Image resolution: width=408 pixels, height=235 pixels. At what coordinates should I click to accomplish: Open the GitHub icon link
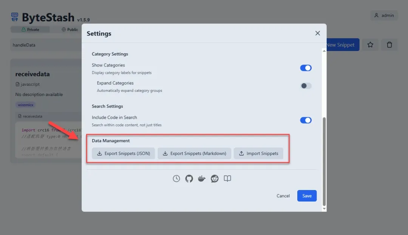click(189, 179)
